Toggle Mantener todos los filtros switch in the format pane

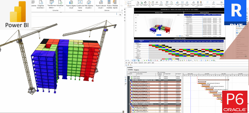coord(246,56)
